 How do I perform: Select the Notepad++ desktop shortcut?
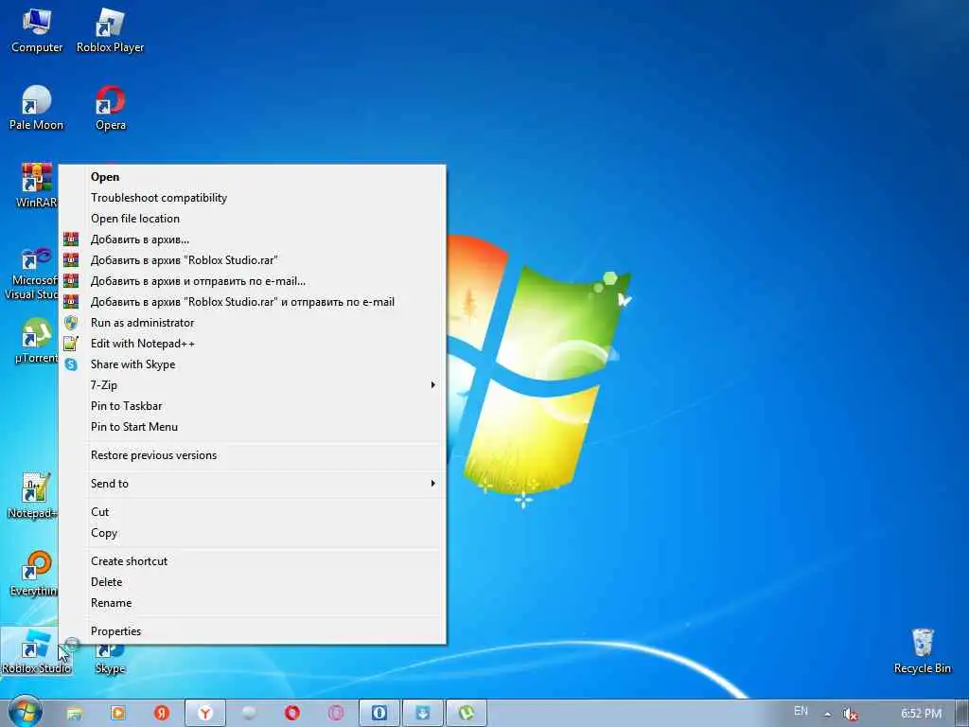pos(32,496)
